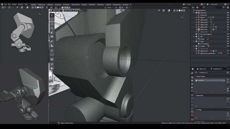Open the Output properties tab
Screen dimensions: 230x129
tap(192, 81)
